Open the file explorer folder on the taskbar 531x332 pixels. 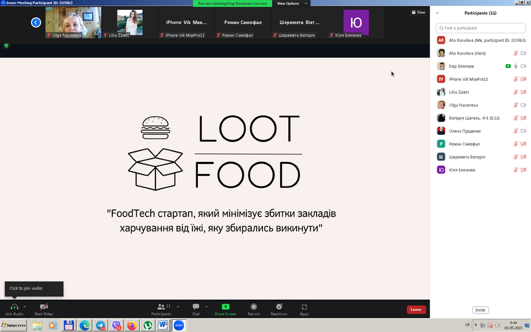point(37,325)
